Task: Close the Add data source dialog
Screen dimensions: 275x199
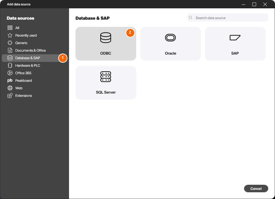Action: point(265,4)
